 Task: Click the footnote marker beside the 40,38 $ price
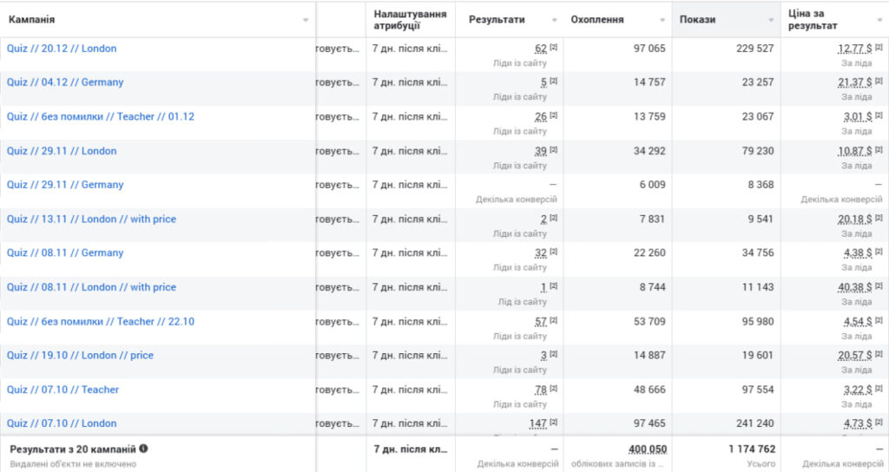click(878, 286)
